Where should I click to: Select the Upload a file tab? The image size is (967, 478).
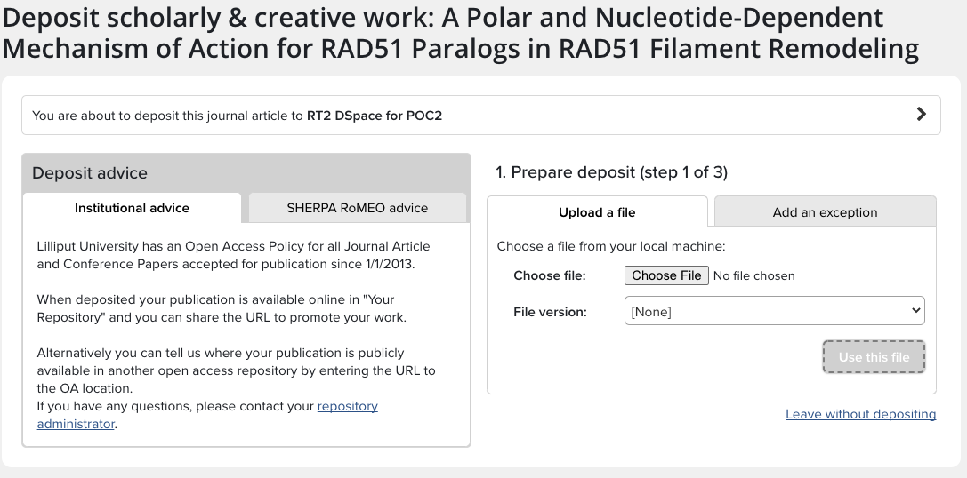pos(597,212)
